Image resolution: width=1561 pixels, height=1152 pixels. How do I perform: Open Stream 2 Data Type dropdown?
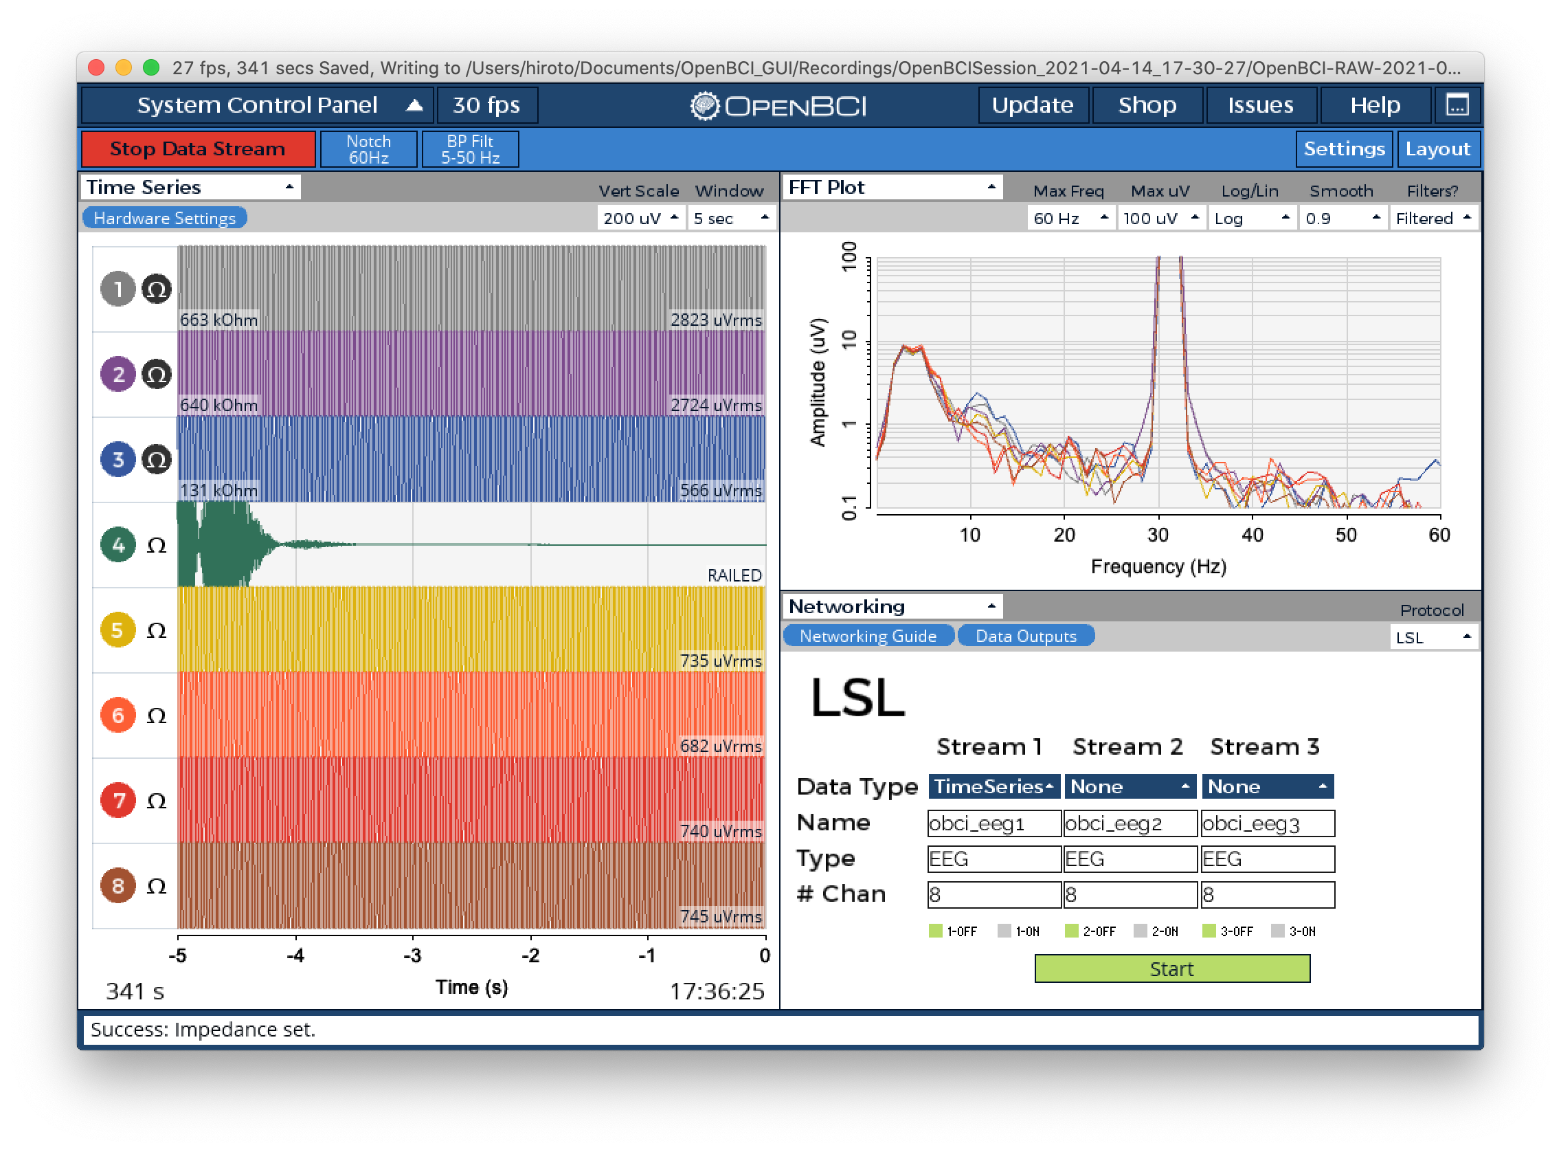coord(1129,786)
